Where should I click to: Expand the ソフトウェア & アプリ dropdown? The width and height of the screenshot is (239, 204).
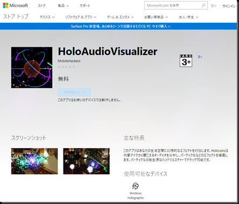pos(81,17)
